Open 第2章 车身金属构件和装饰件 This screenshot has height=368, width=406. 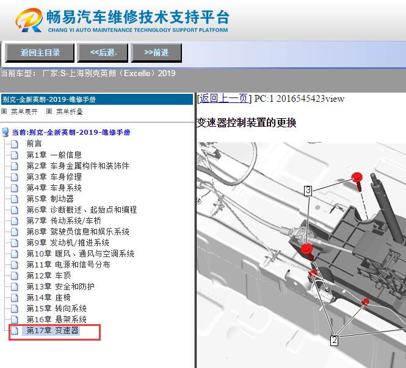pyautogui.click(x=78, y=166)
